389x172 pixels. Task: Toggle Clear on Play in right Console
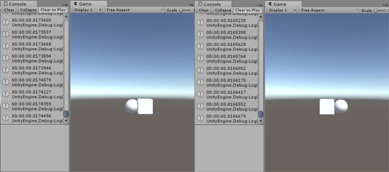tap(247, 10)
